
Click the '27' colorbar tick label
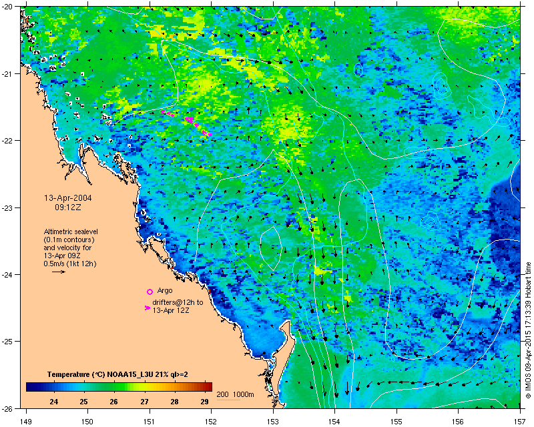coord(144,402)
